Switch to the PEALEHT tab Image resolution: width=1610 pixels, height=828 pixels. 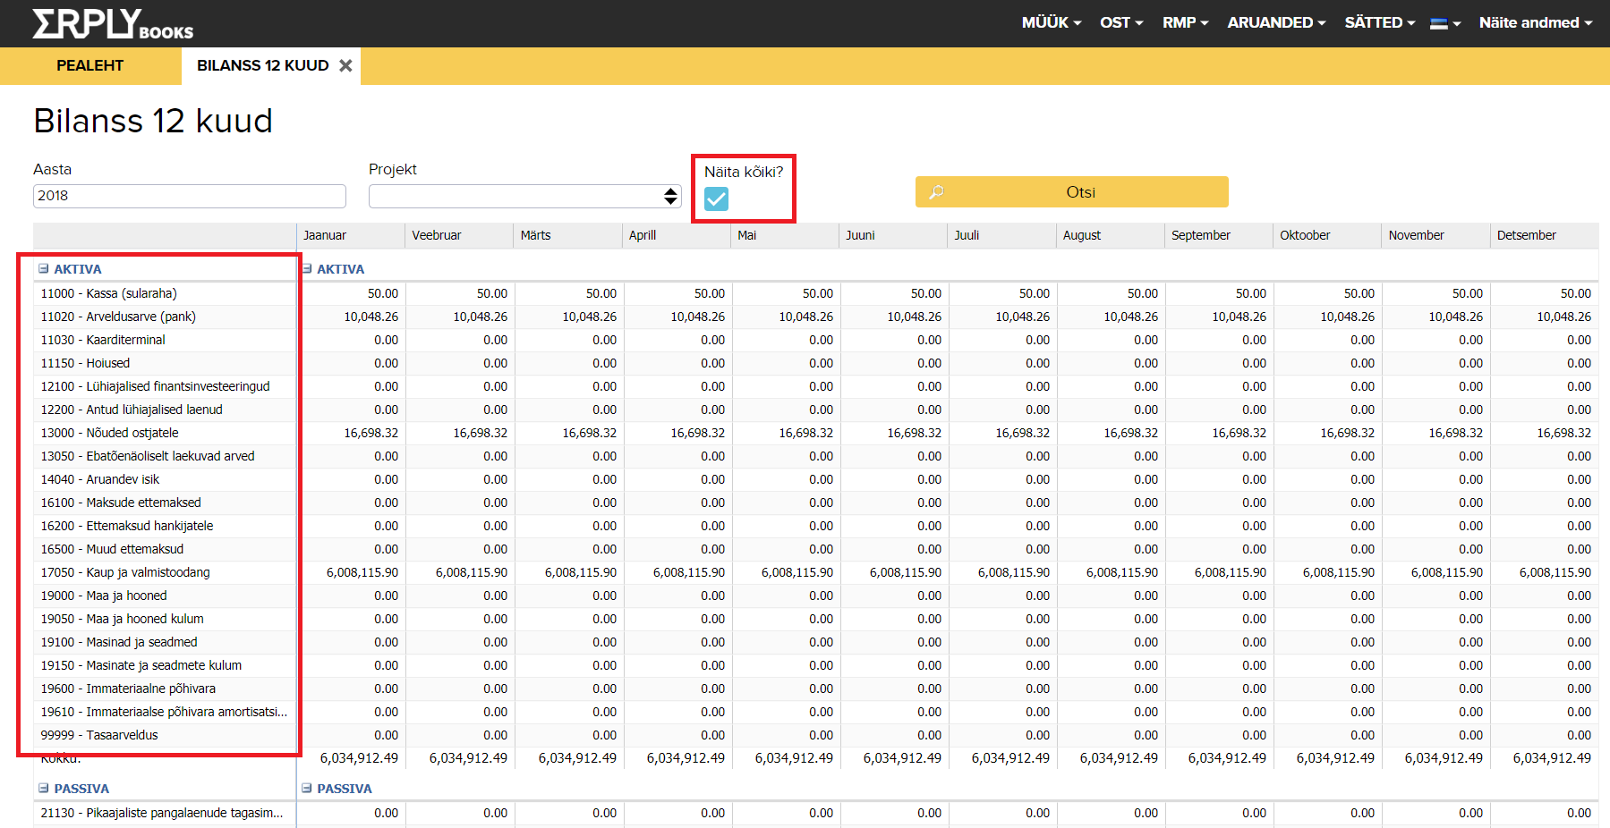pyautogui.click(x=90, y=65)
